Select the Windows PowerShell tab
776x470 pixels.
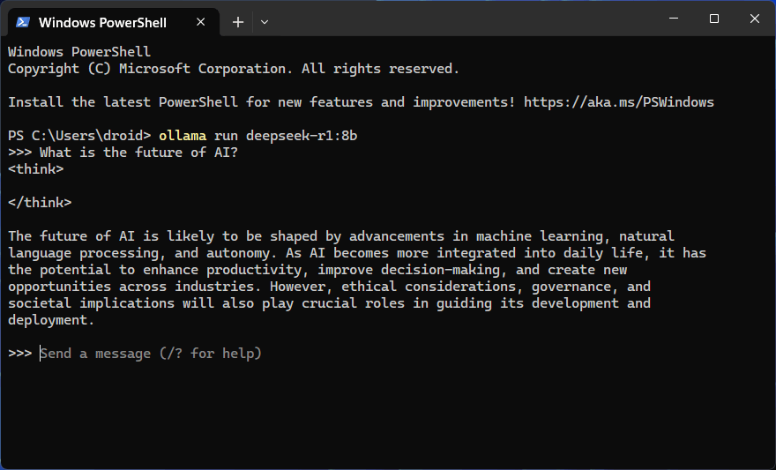[x=113, y=22]
